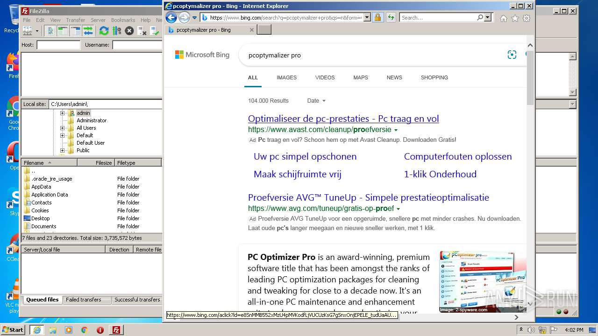Expand the admin folder in local tree
This screenshot has width=598, height=336.
pyautogui.click(x=62, y=113)
